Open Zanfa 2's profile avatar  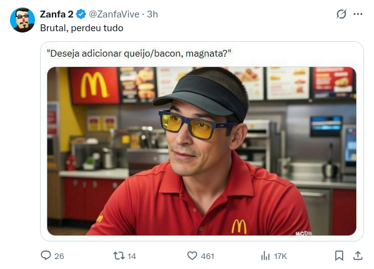[23, 20]
